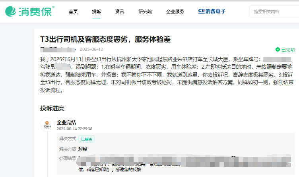This screenshot has height=177, width=299.
Task: Go to 资讯 section
Action: 120,12
